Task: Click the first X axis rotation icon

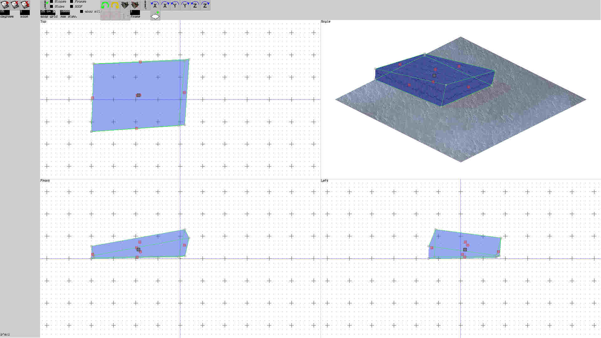Action: click(x=155, y=5)
